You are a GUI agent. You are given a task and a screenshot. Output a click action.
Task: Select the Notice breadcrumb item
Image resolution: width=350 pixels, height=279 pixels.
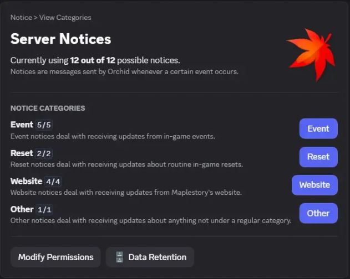click(x=21, y=17)
